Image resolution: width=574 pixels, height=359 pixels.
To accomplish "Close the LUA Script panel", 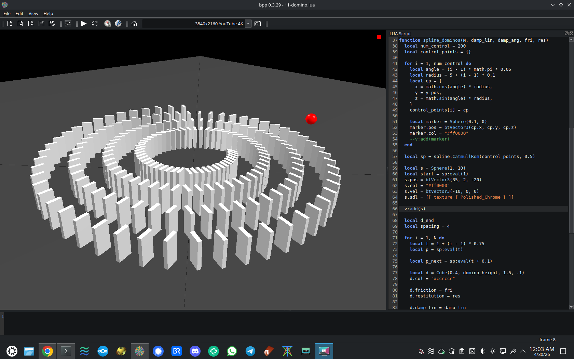I will (571, 34).
